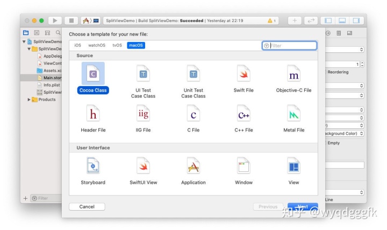Switch to the macOS platform tab
The height and width of the screenshot is (230, 387).
[136, 45]
